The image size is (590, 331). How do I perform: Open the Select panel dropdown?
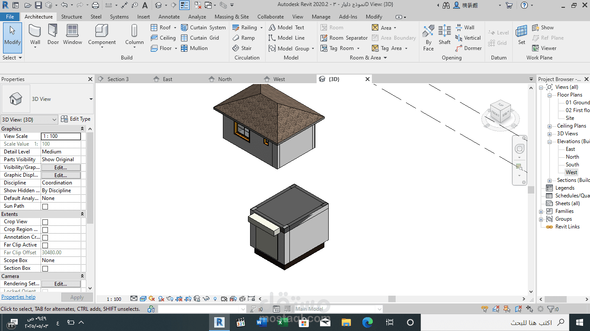click(12, 58)
